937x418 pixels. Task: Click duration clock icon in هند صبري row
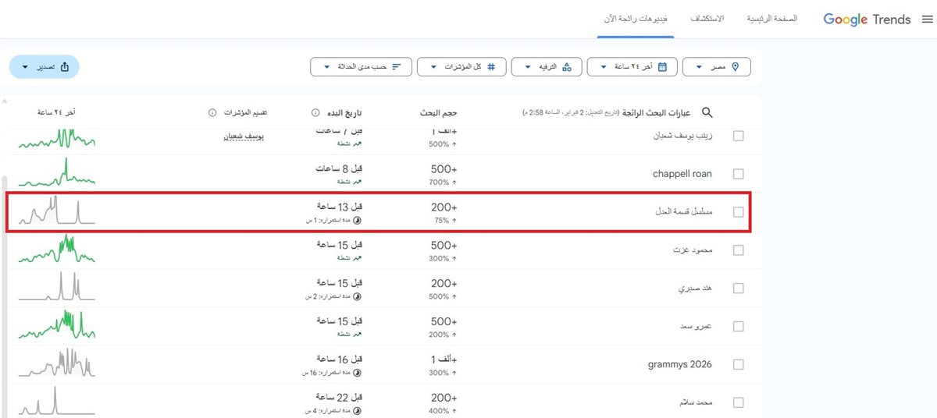[x=358, y=297]
